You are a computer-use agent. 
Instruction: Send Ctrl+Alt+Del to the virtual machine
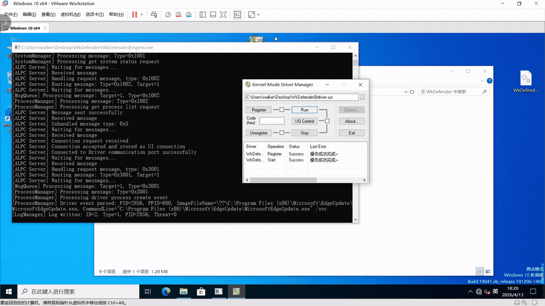point(154,14)
